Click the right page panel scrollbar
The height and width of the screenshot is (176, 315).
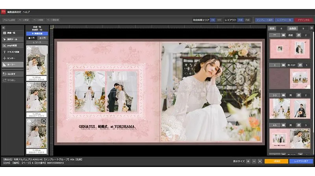(x=313, y=82)
